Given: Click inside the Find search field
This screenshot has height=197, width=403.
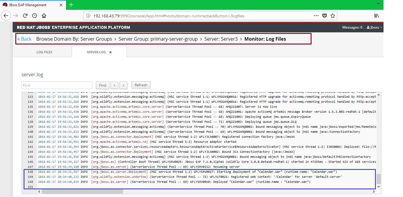Looking at the screenshot, I should 57,85.
